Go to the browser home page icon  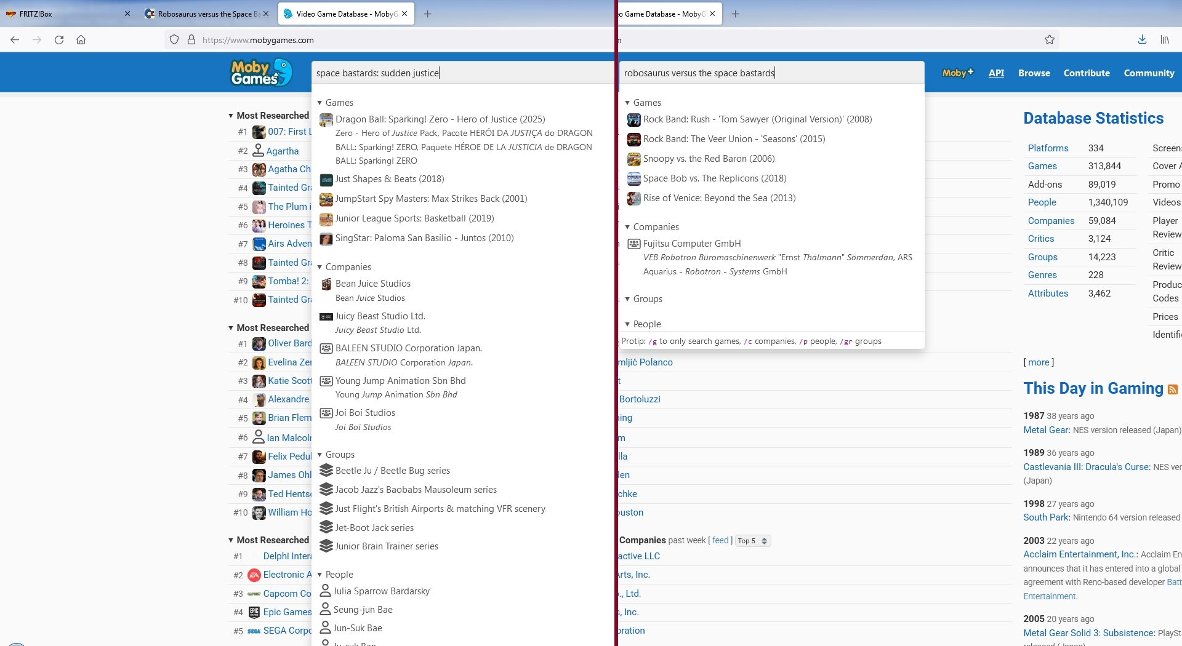click(x=81, y=40)
